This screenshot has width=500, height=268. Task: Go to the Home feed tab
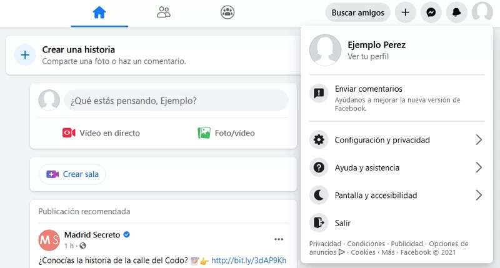point(99,12)
